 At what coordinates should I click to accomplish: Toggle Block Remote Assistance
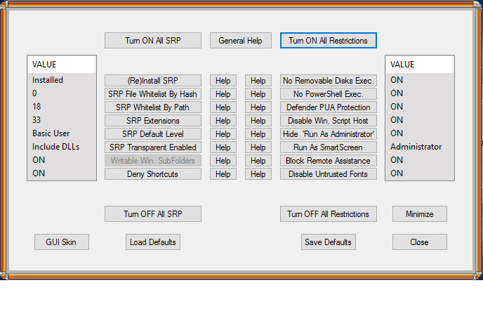click(329, 161)
